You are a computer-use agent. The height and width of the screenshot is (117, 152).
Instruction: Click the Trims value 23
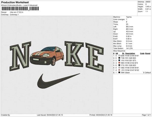click(x=127, y=24)
